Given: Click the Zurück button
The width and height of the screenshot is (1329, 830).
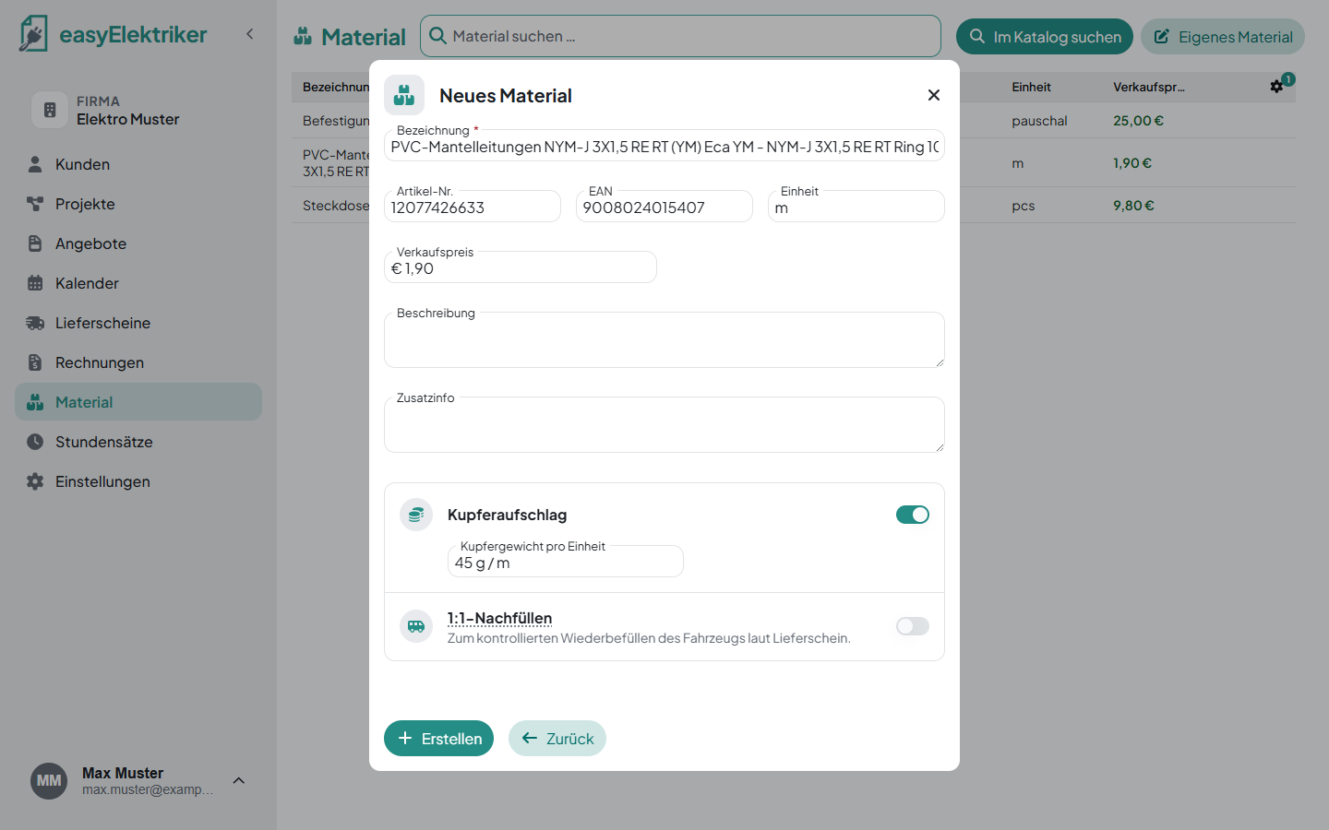Looking at the screenshot, I should [557, 739].
